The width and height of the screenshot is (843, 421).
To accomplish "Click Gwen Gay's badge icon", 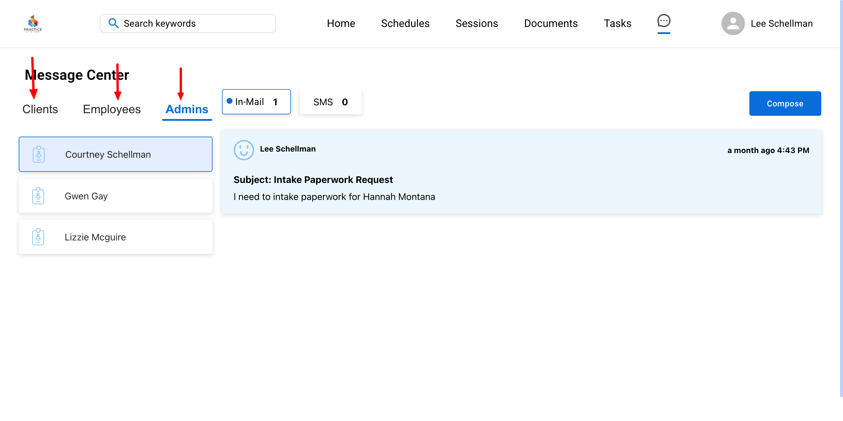I will (x=38, y=196).
